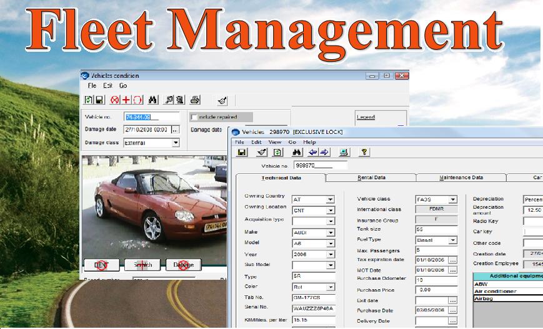
Task: Click the Purchase Odometer field
Action: (436, 280)
